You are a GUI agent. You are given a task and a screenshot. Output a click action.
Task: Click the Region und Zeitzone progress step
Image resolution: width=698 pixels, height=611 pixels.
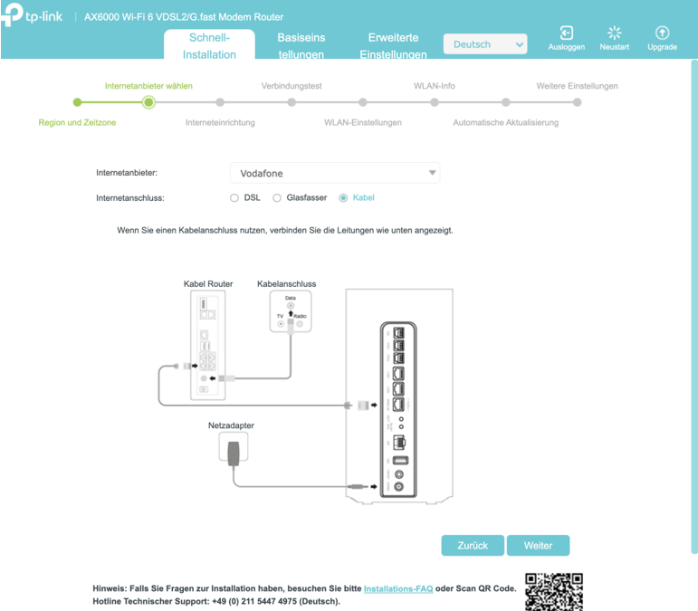(x=77, y=102)
